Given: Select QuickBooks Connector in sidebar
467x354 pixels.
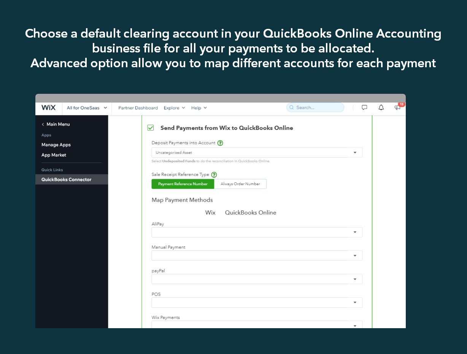Looking at the screenshot, I should pyautogui.click(x=71, y=180).
